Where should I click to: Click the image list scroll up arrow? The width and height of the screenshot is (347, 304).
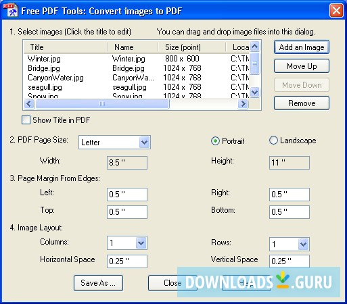tap(255, 47)
